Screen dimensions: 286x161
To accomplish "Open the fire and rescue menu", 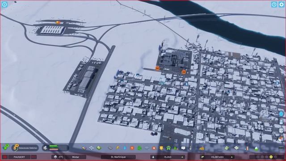I will point(154,148).
